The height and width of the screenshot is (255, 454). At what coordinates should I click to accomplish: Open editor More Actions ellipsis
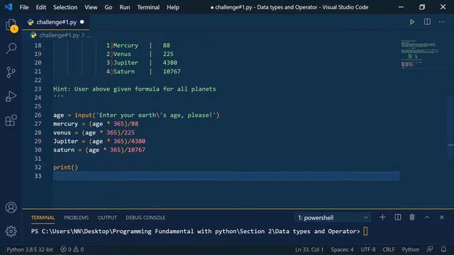[x=441, y=22]
